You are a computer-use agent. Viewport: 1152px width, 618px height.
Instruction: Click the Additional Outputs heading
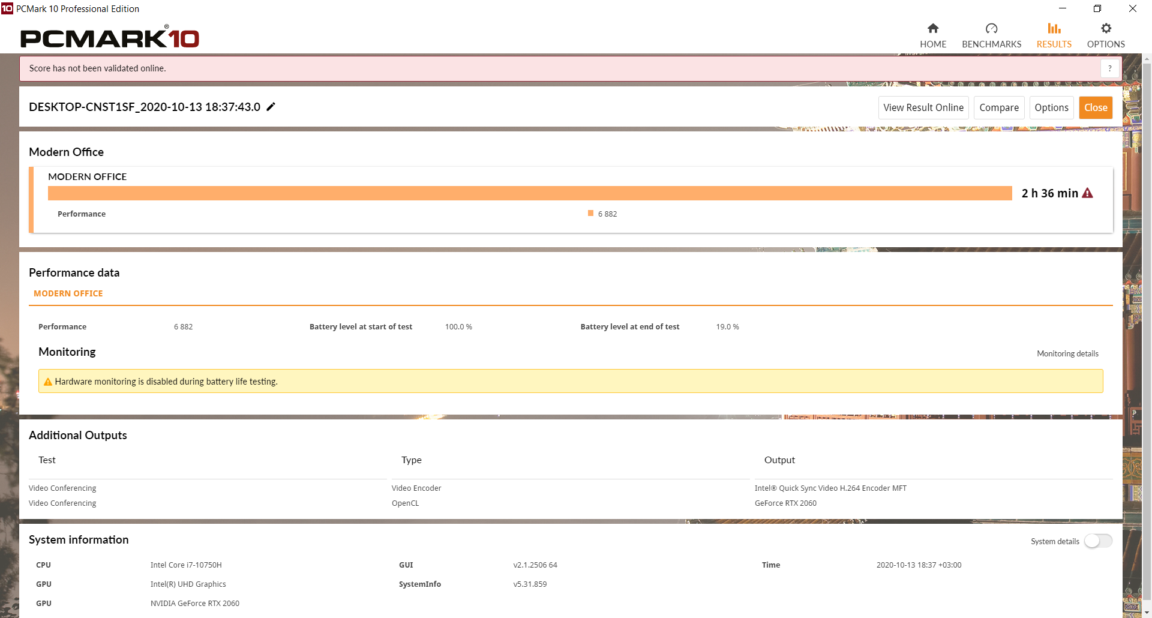tap(78, 435)
